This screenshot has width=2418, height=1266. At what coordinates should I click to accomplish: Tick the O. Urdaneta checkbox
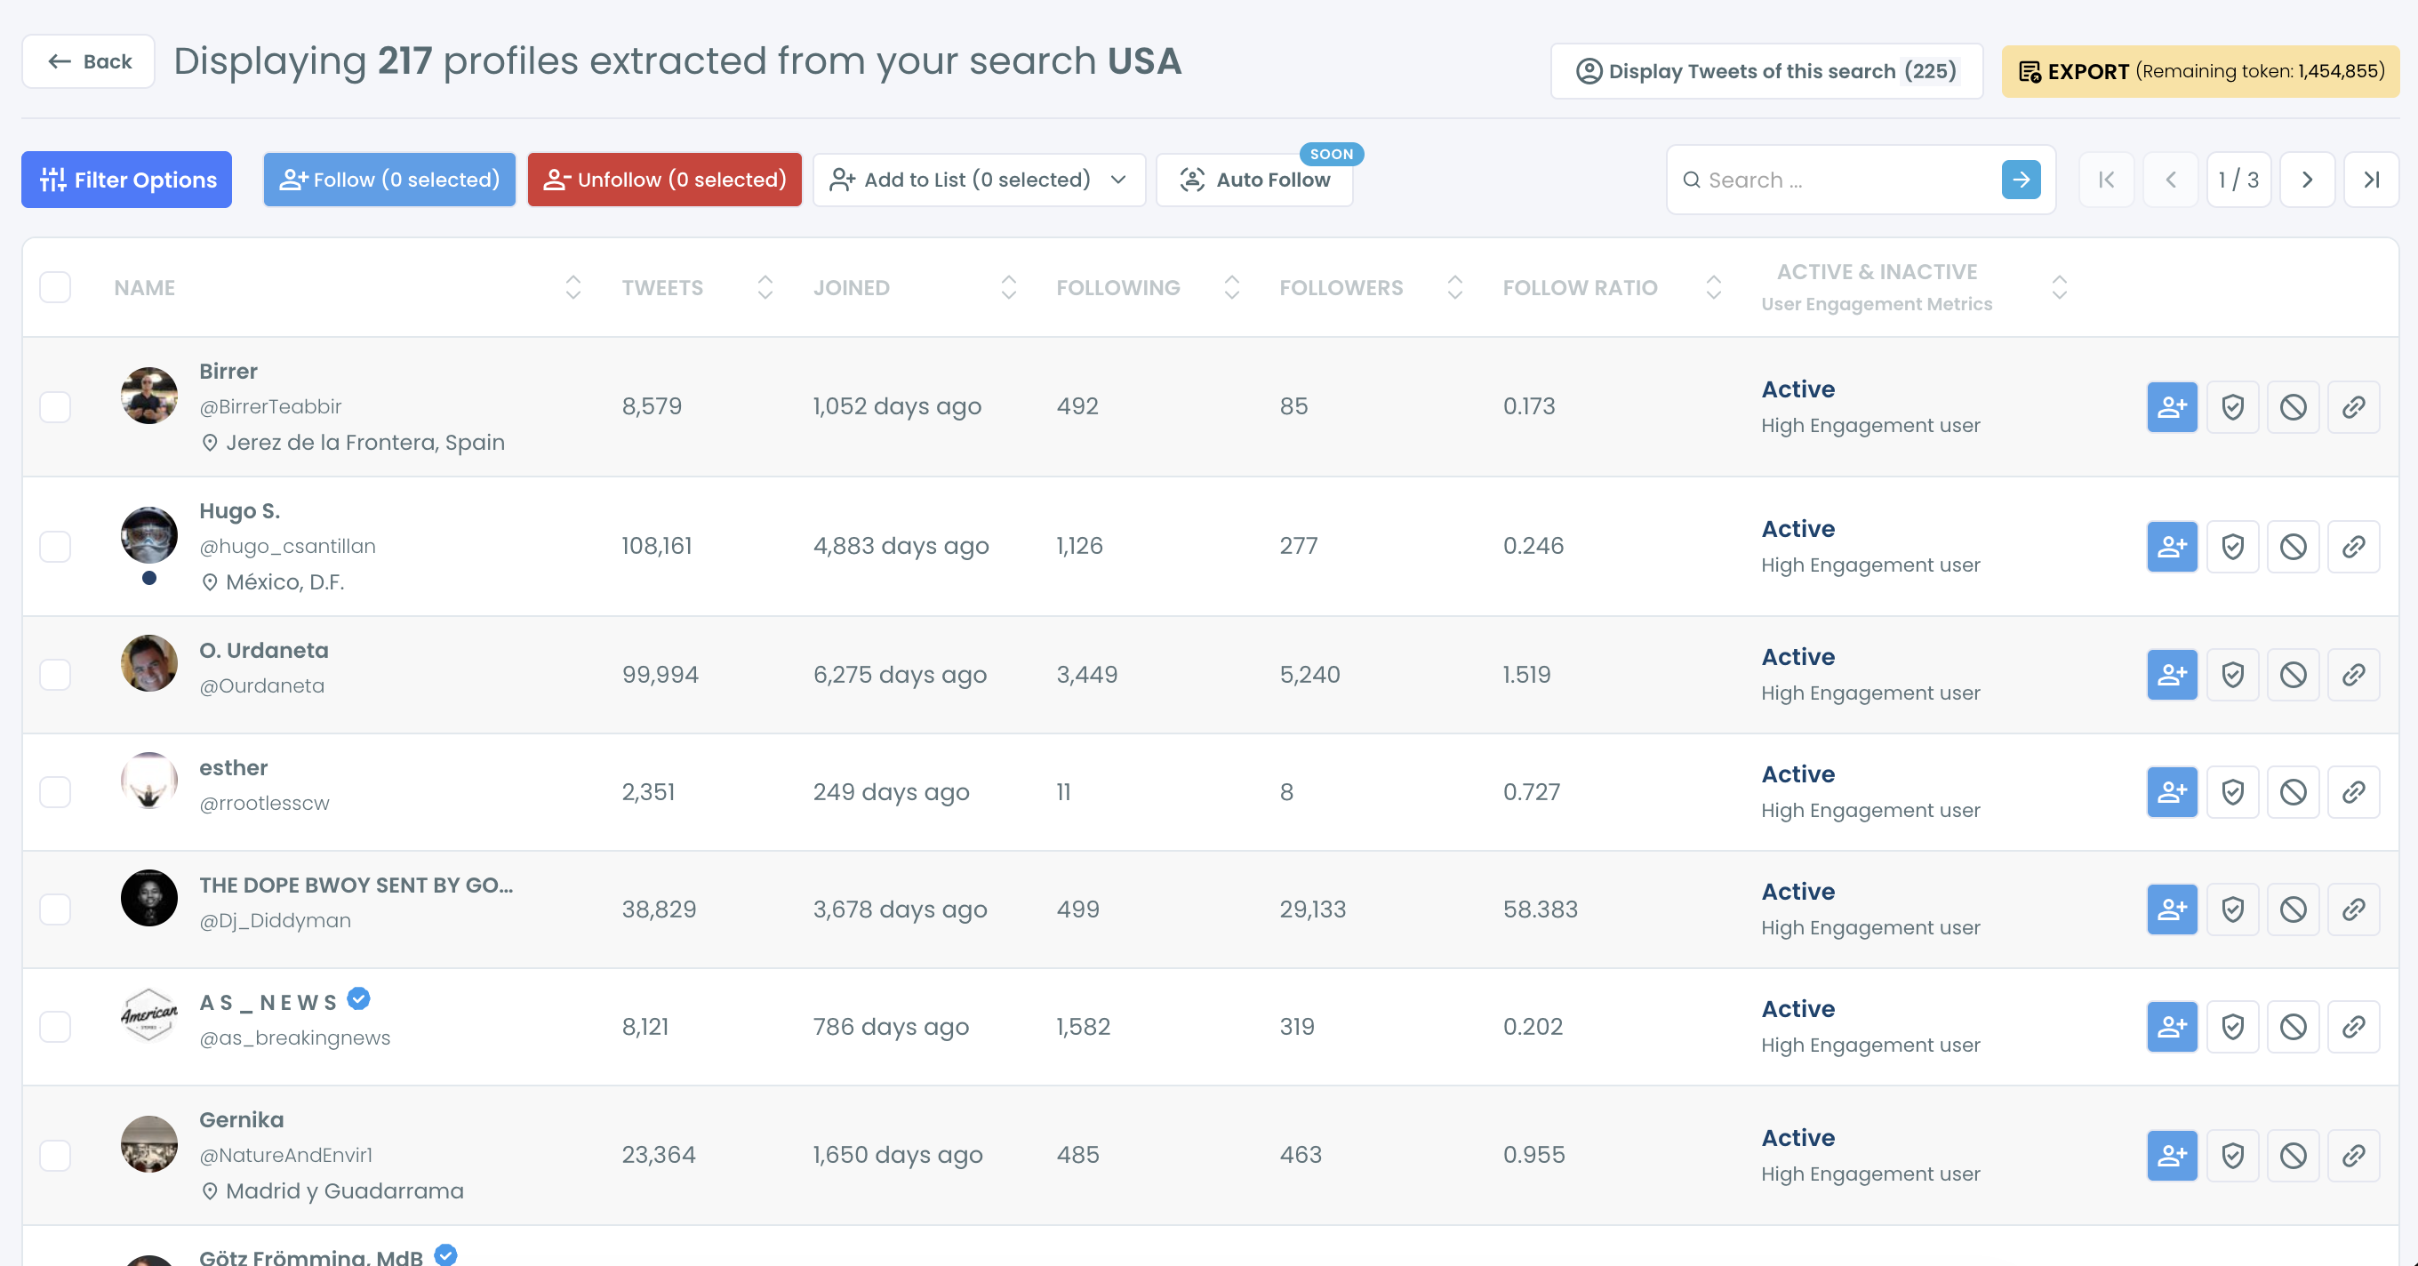pos(55,674)
